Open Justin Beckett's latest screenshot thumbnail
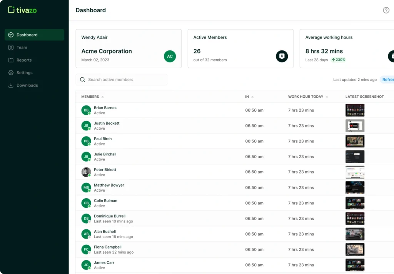Image resolution: width=394 pixels, height=274 pixels. pyautogui.click(x=355, y=126)
